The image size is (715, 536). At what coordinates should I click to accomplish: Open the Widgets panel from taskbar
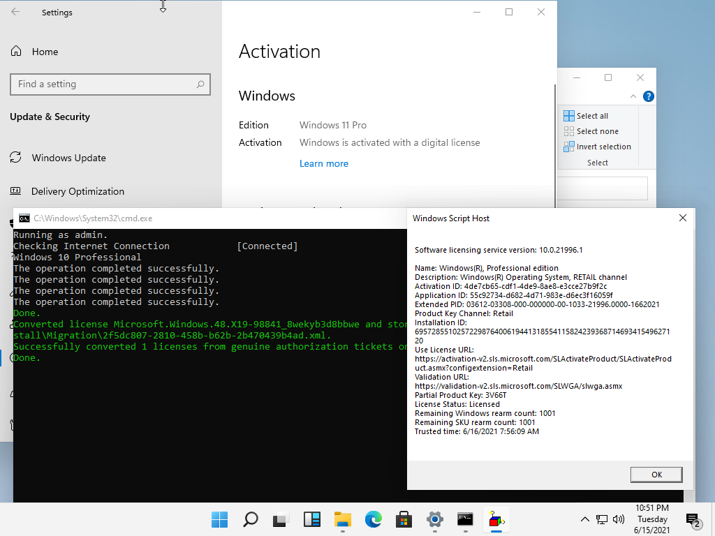pyautogui.click(x=311, y=519)
